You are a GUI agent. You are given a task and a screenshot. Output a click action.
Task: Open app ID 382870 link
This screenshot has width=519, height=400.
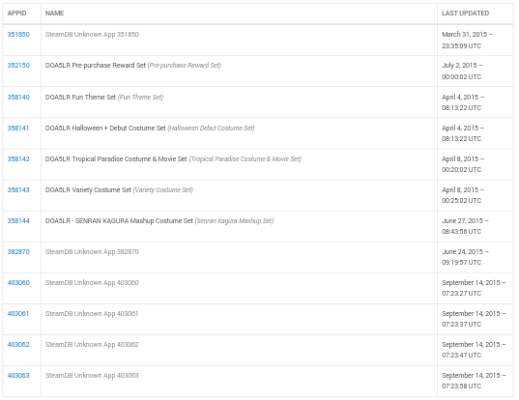[x=18, y=252]
